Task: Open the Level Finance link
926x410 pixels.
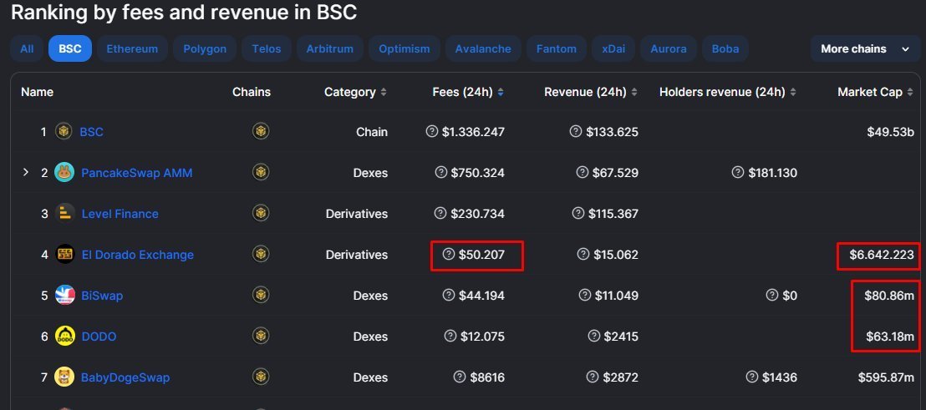Action: pos(120,214)
